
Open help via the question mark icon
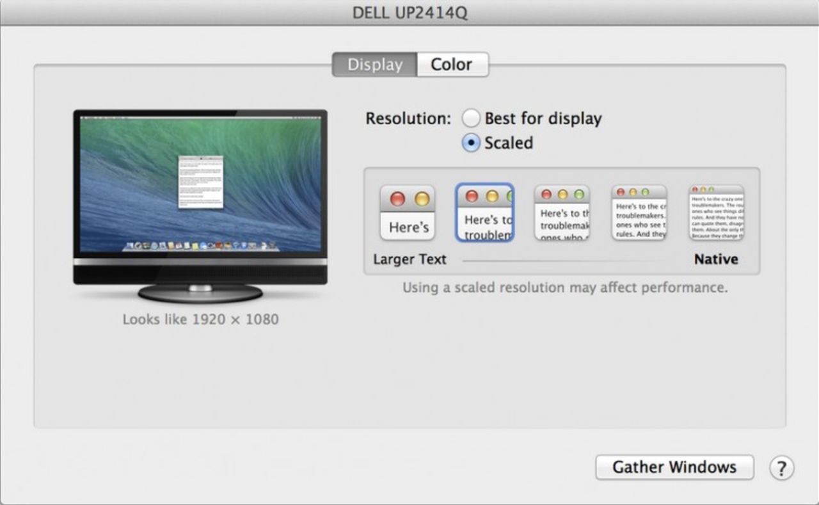pos(781,468)
